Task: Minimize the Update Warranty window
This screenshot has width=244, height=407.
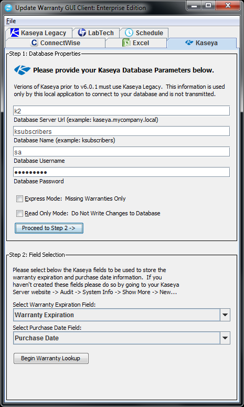Action: (194, 5)
